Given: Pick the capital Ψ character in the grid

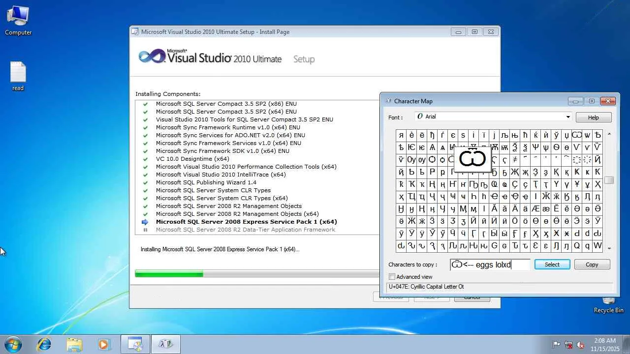Looking at the screenshot, I should click(535, 147).
